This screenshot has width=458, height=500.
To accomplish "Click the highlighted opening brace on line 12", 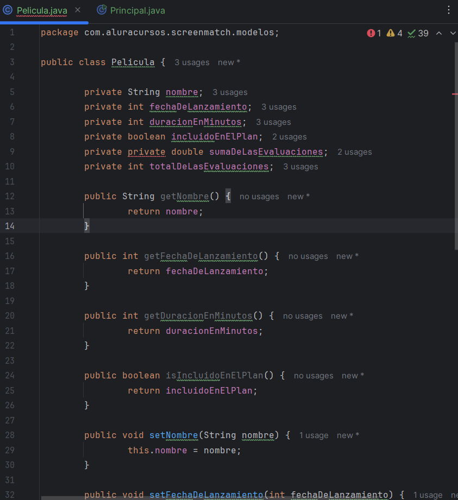I will point(228,197).
